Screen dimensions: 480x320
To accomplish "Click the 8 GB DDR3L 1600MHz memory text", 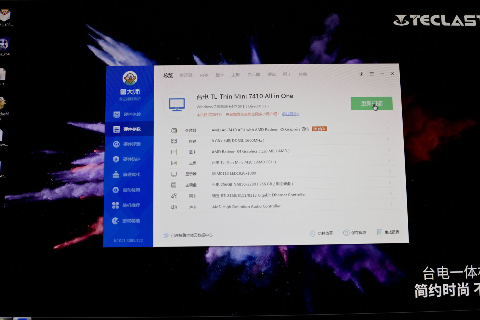I will tap(238, 141).
